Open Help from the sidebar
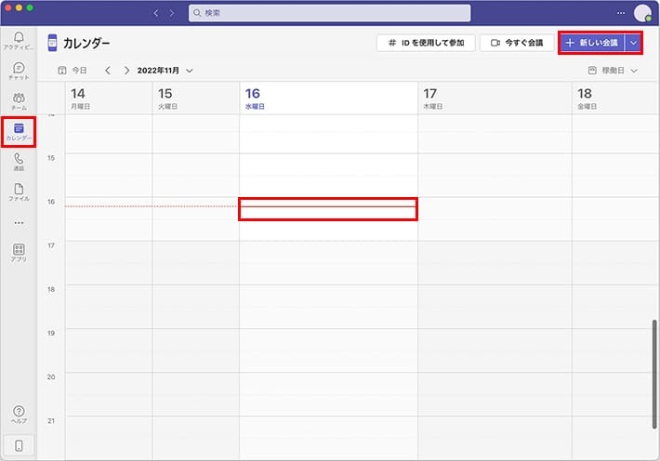 [19, 415]
